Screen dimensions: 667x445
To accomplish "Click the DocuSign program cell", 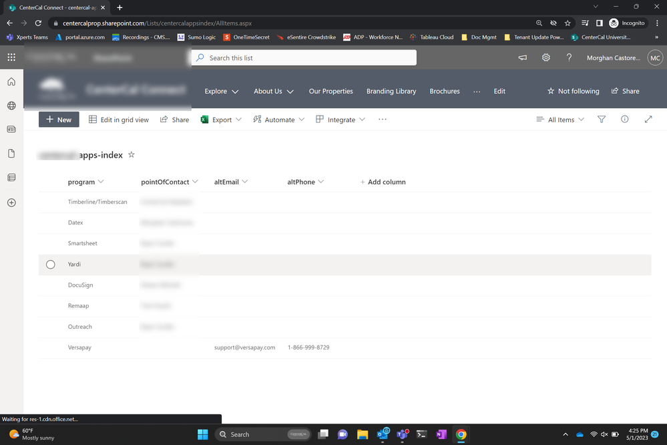I will 80,285.
